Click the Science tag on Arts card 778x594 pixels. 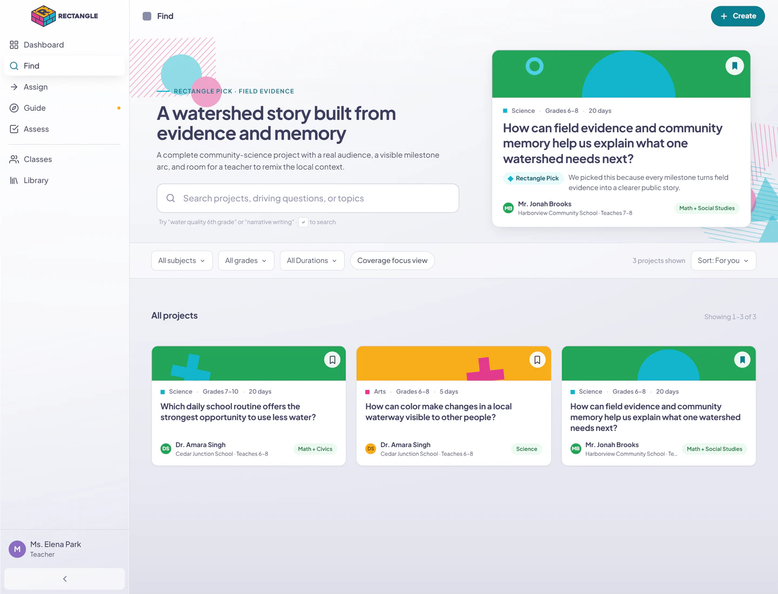tap(527, 449)
